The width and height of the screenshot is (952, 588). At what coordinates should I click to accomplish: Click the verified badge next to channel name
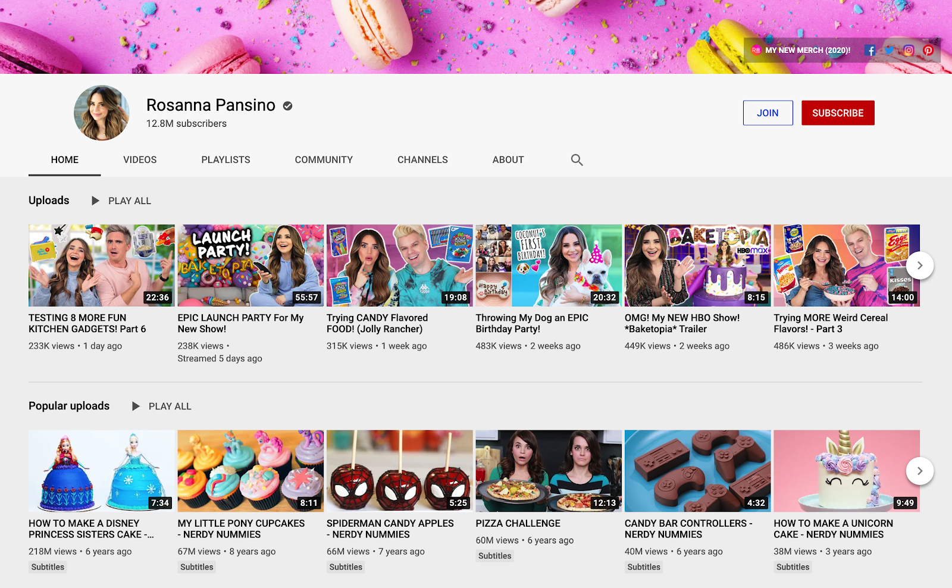(x=287, y=106)
